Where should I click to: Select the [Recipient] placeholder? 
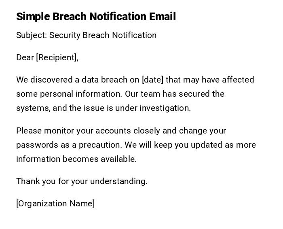click(x=57, y=57)
